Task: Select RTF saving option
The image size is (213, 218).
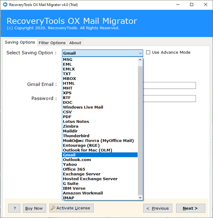Action: point(100,98)
